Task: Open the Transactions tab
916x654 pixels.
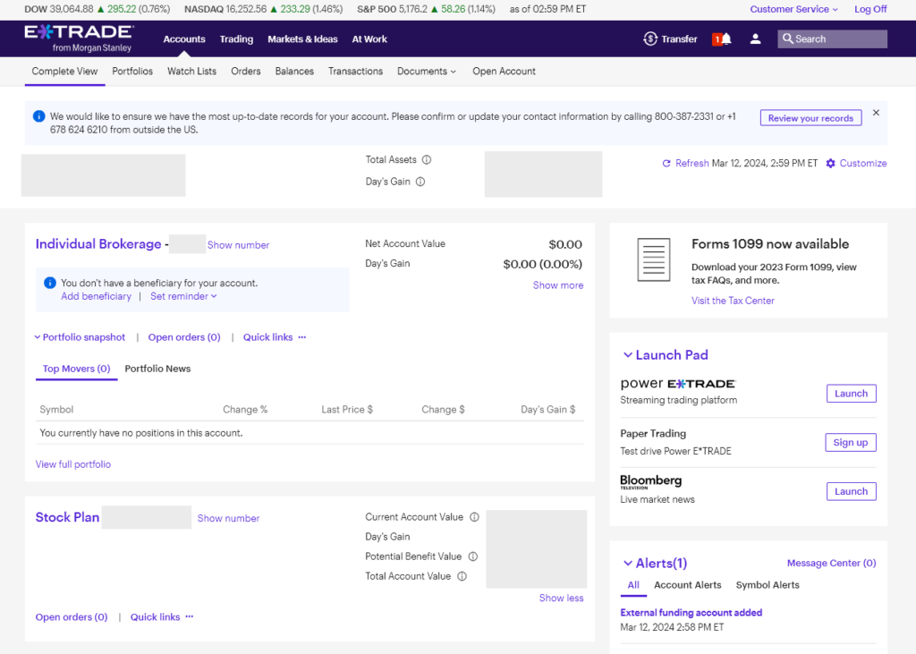Action: 355,72
